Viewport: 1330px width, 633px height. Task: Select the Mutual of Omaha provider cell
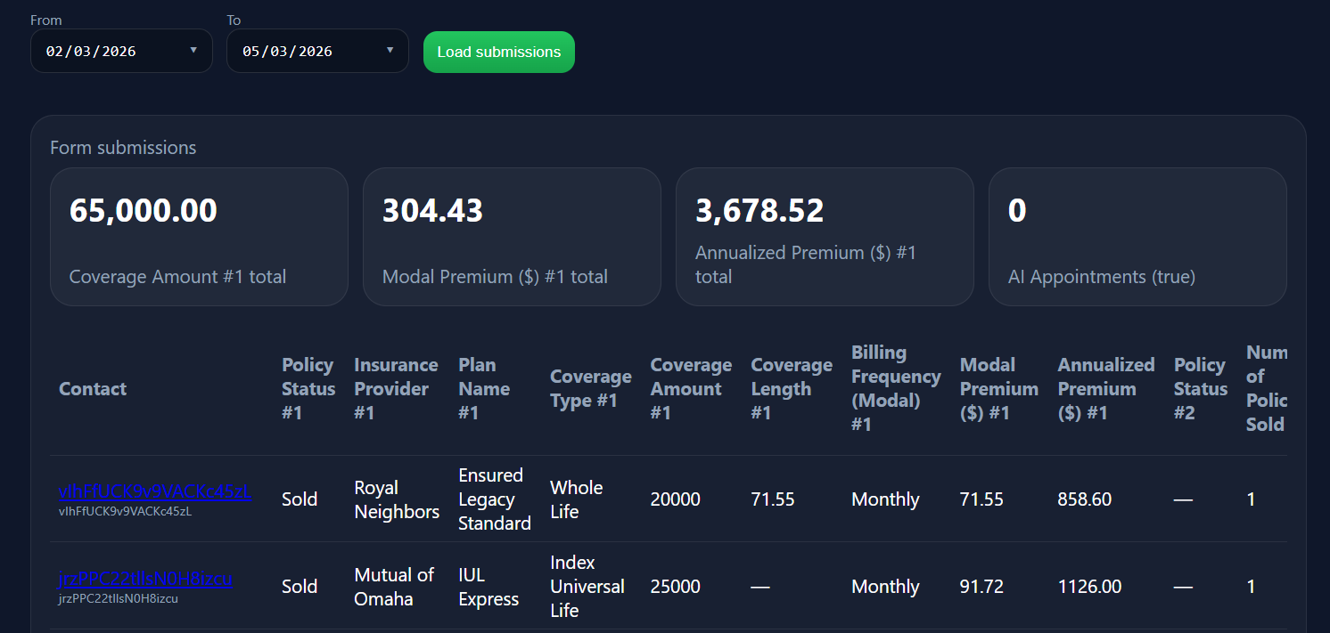click(x=394, y=587)
